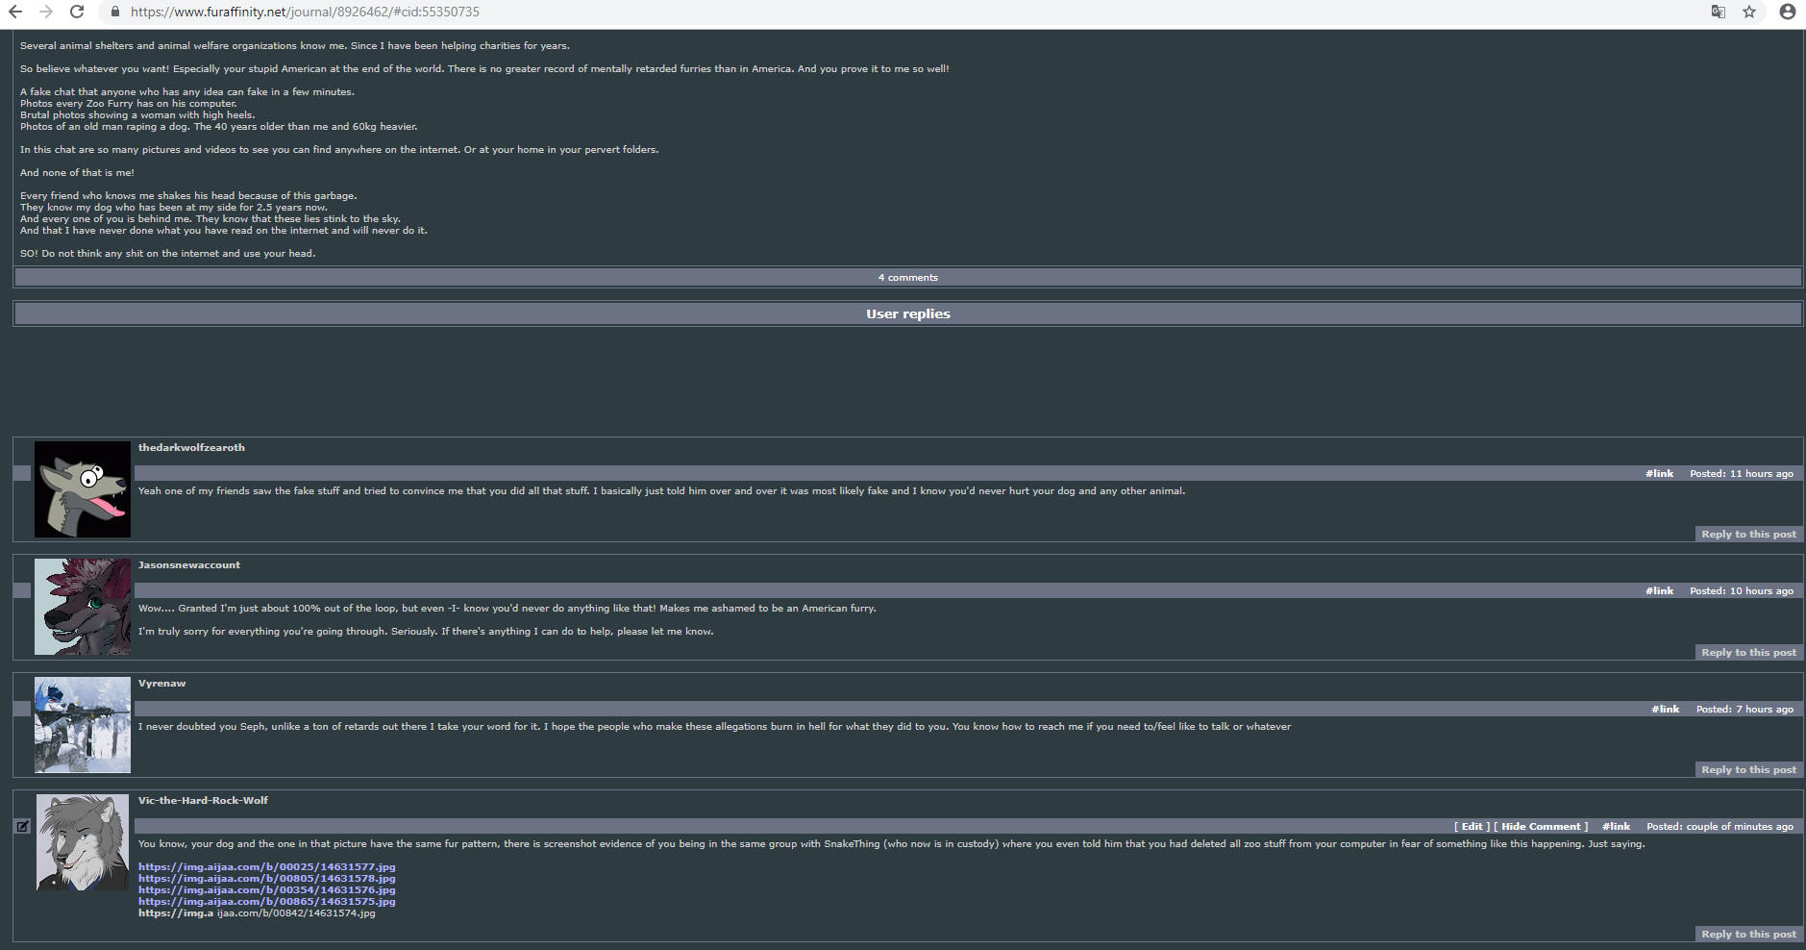1806x950 pixels.
Task: Reply to thedarkwolfzearoth's post
Action: point(1748,534)
